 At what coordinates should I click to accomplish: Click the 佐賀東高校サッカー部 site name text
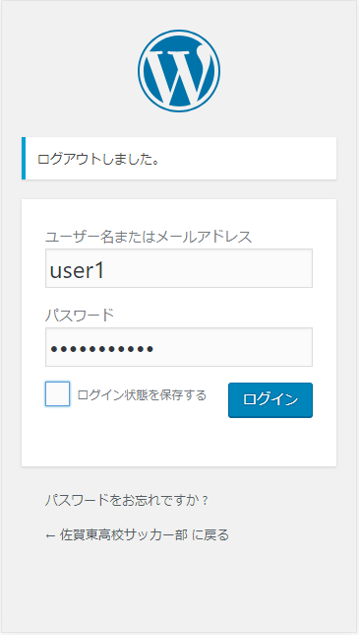(124, 535)
